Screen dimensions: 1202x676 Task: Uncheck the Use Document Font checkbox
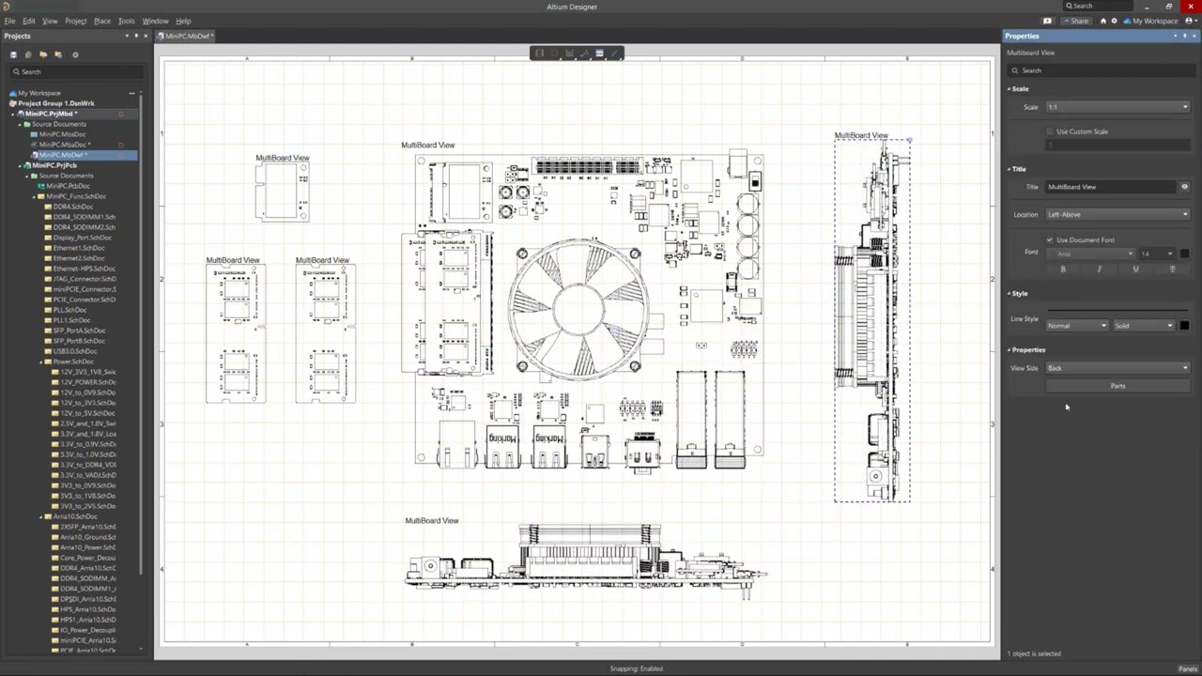click(1050, 239)
